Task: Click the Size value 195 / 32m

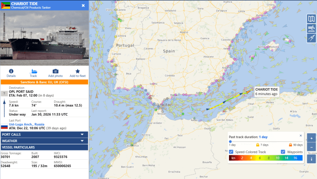Action: [x=39, y=166]
